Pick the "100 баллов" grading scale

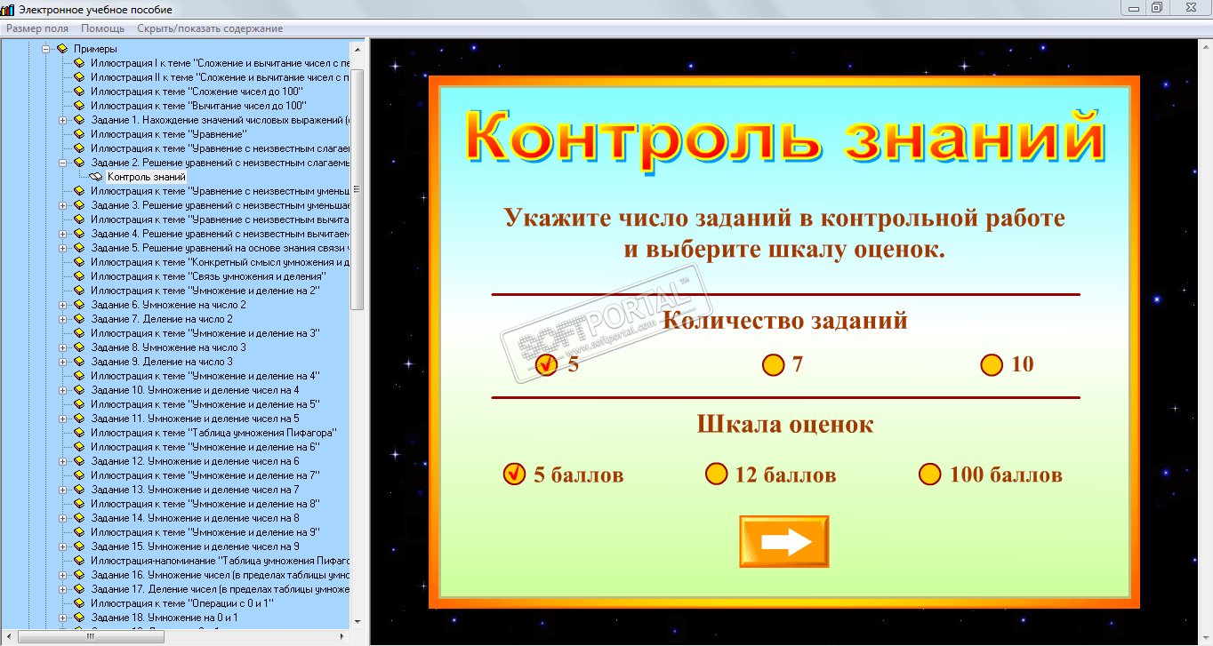[930, 475]
